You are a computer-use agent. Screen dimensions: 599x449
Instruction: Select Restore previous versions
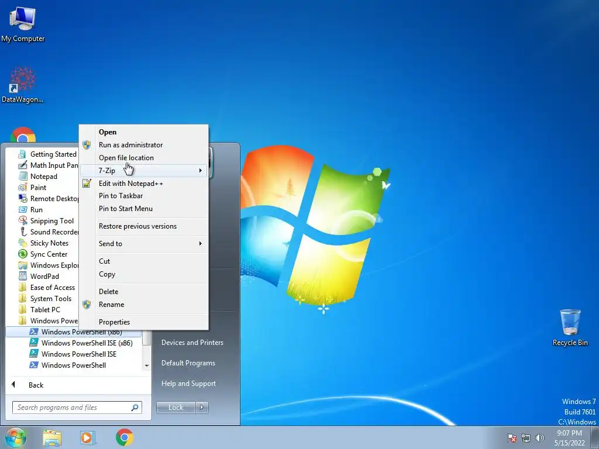coord(144,226)
